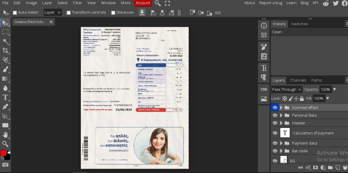348x173 pixels.
Task: Click the download export icon in options bar
Action: pos(142,13)
